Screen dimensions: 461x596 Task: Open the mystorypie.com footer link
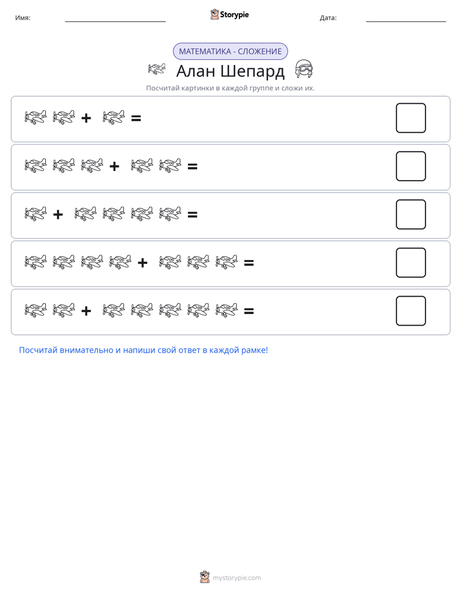(236, 578)
